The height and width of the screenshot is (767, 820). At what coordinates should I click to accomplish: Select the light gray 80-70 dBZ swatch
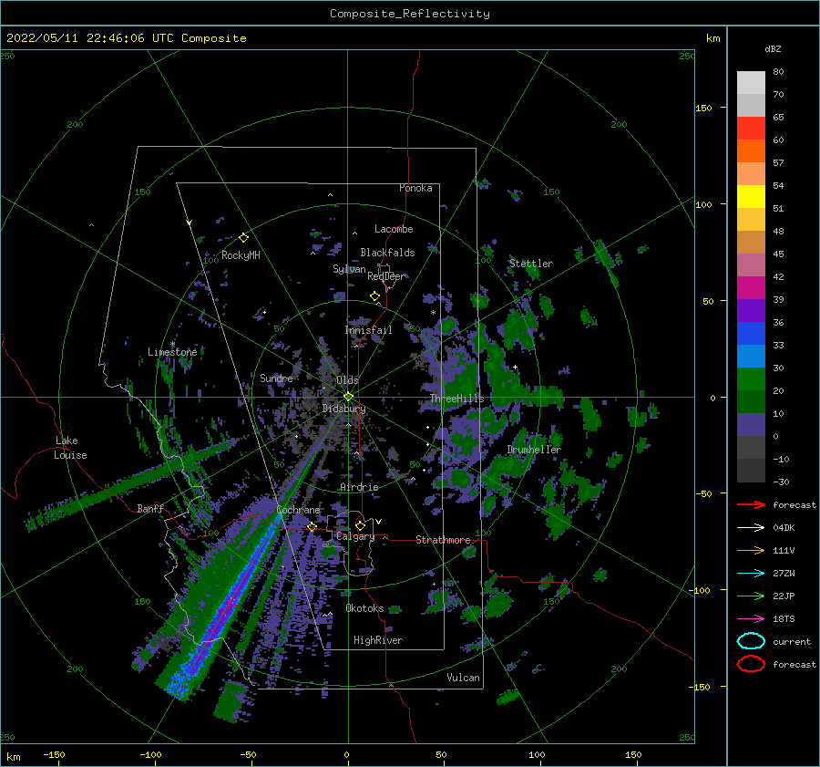[751, 83]
